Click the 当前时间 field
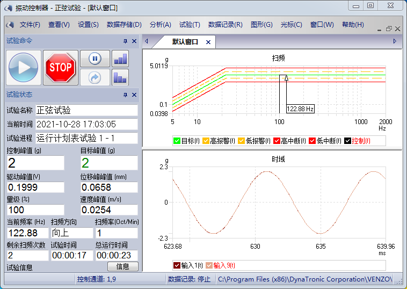This screenshot has width=407, height=289. click(86, 124)
